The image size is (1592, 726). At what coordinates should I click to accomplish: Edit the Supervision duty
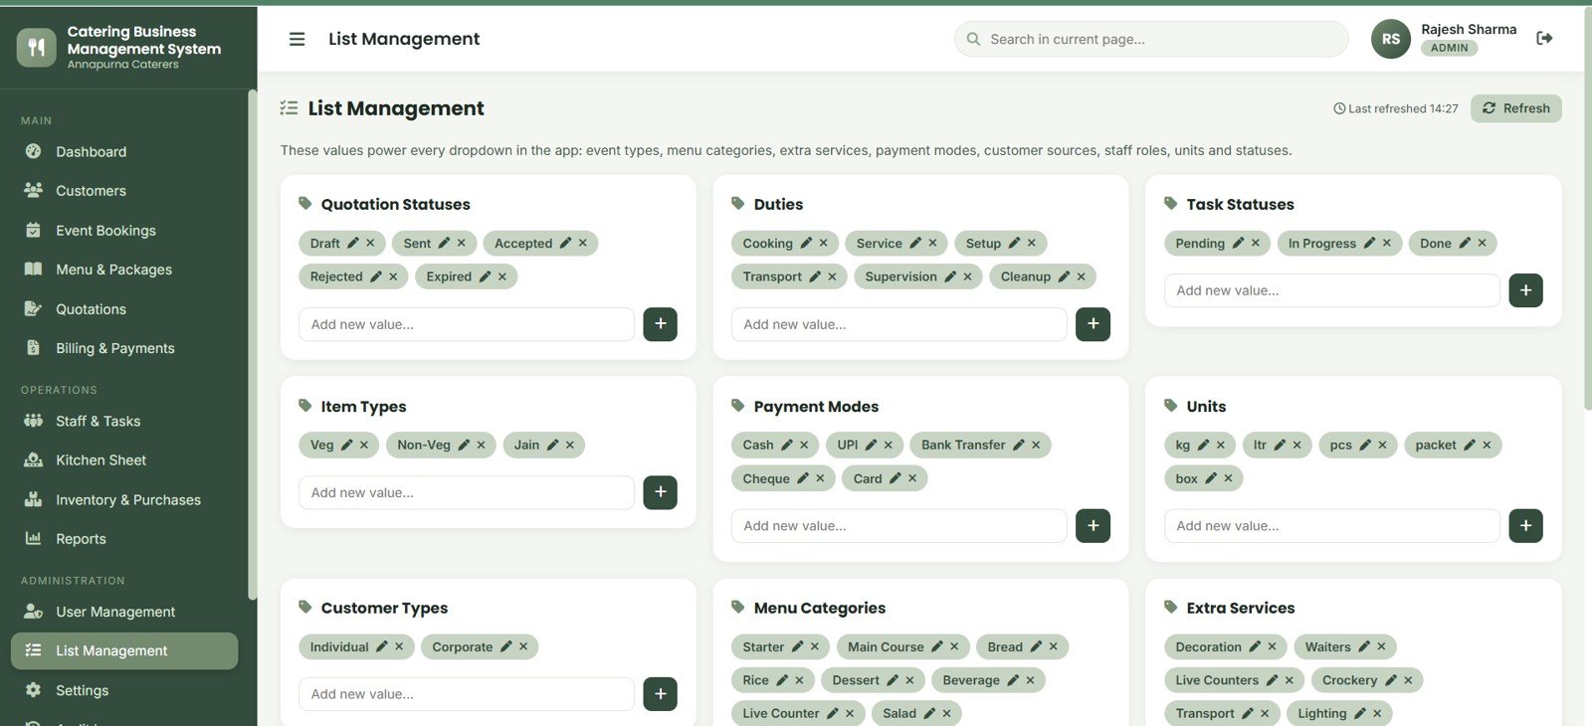pyautogui.click(x=950, y=276)
